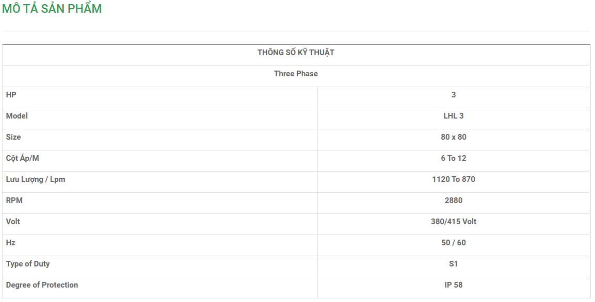Viewport: 595px width, 302px height.
Task: Click the 50 / 60 frequency value
Action: [453, 243]
